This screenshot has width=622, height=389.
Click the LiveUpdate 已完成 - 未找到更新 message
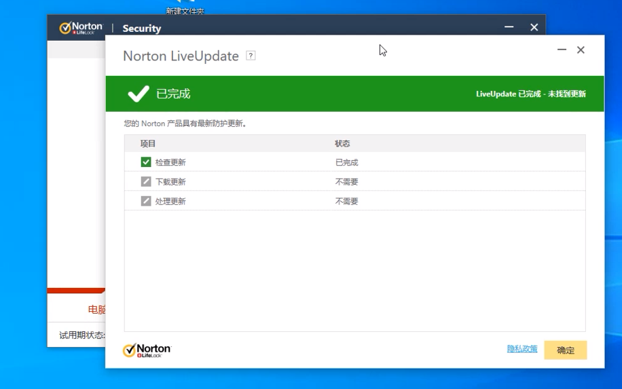pyautogui.click(x=531, y=94)
